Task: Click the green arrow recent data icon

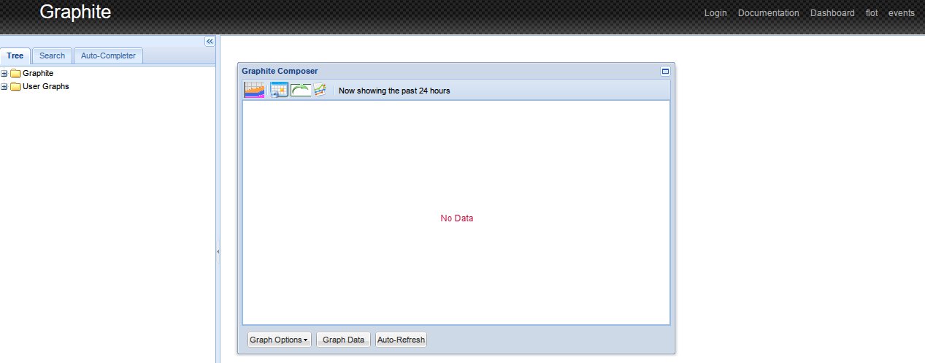Action: [301, 90]
